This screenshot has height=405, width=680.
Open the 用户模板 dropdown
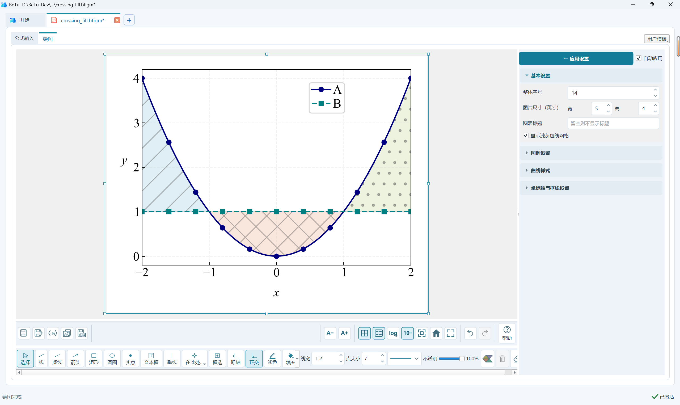pyautogui.click(x=657, y=39)
